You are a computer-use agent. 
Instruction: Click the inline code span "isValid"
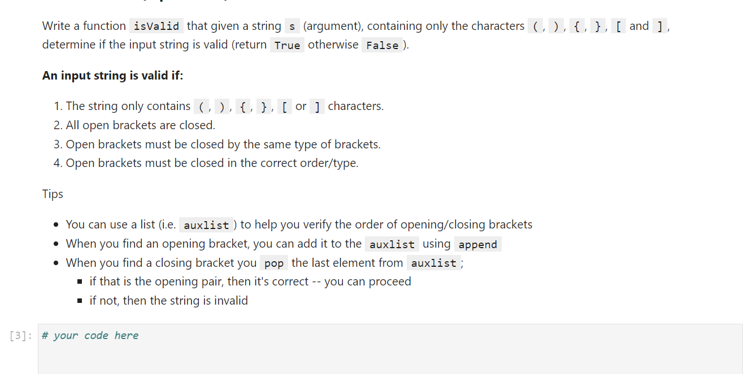pyautogui.click(x=156, y=25)
